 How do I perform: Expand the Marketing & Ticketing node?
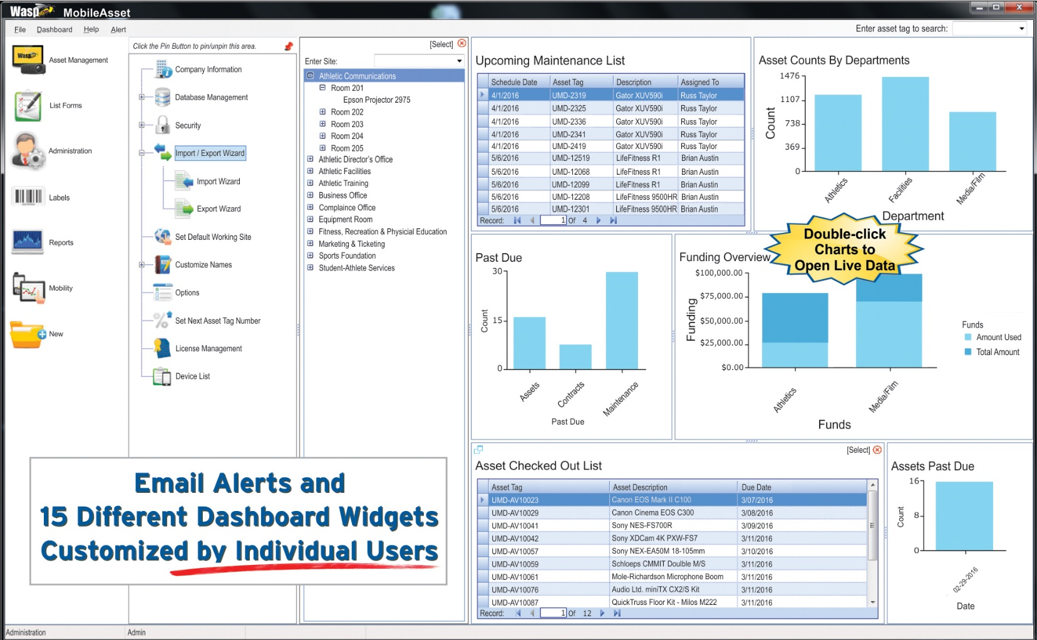[310, 244]
